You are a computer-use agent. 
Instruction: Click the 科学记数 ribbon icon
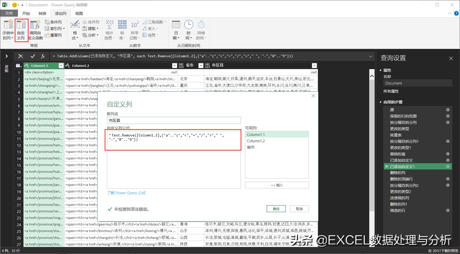coord(134,28)
